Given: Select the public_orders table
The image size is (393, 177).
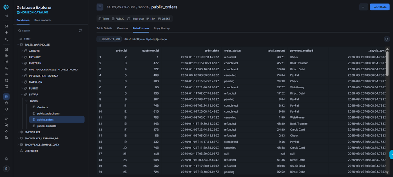Looking at the screenshot, I should coord(57,120).
